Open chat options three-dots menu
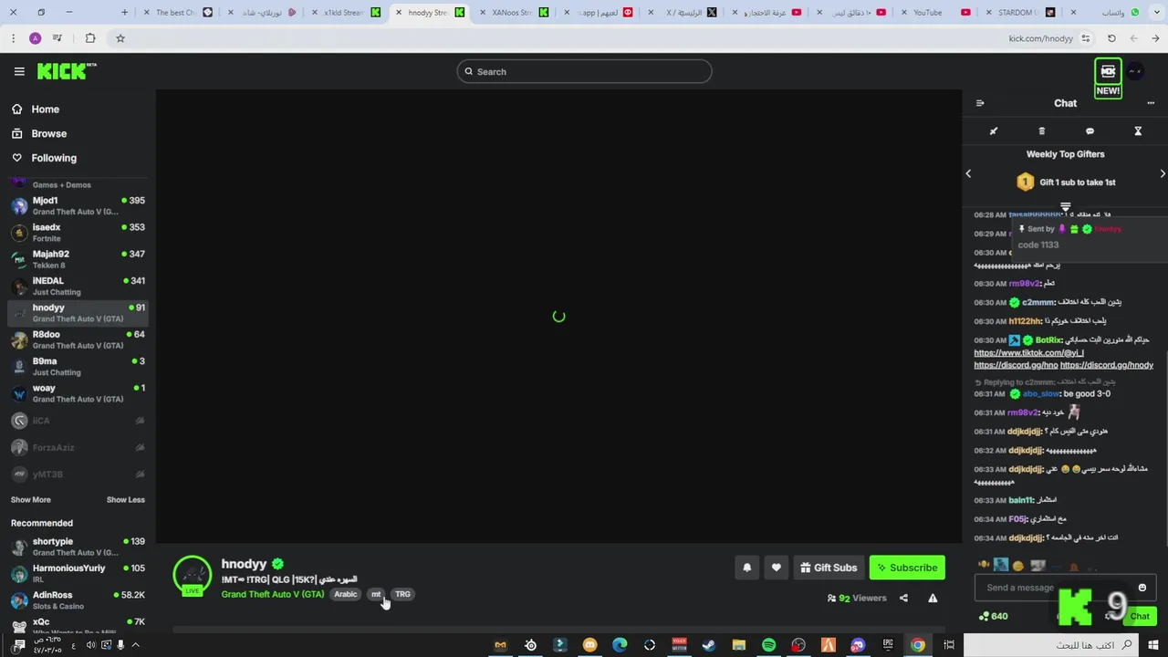The image size is (1168, 657). pos(1151,103)
